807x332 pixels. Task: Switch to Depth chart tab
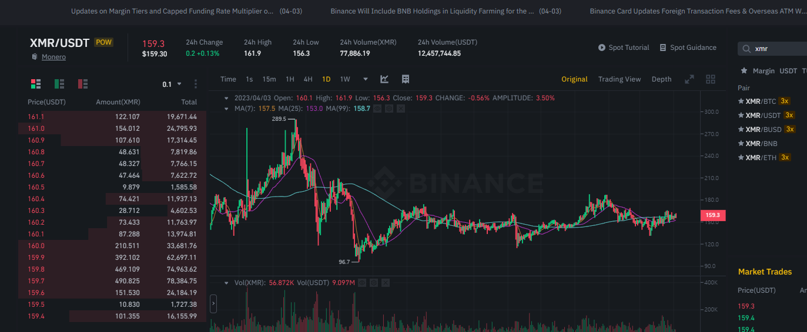coord(661,79)
